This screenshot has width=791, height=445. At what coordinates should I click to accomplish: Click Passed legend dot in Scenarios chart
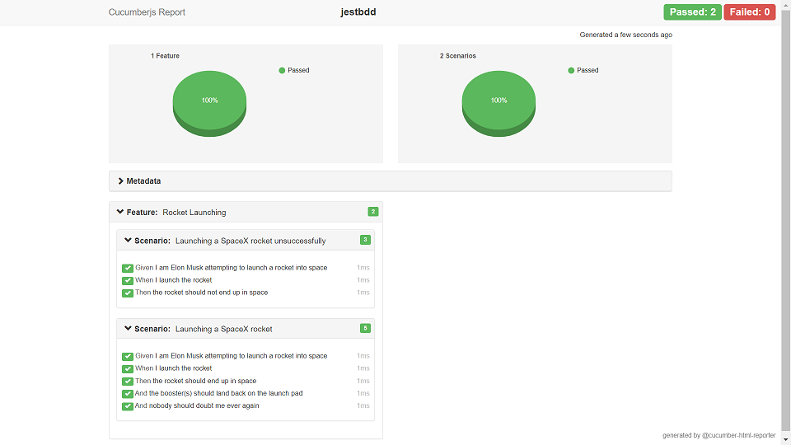(571, 71)
